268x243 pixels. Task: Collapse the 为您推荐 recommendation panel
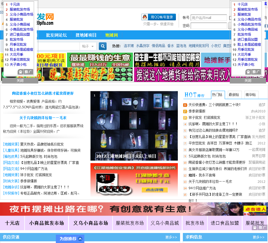80,239
